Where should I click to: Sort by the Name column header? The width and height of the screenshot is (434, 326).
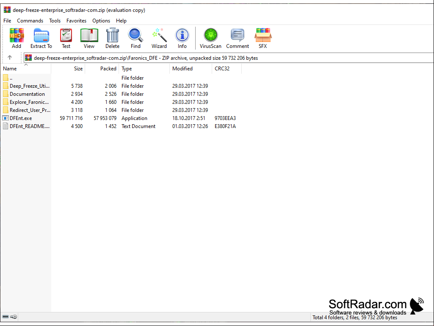click(26, 69)
